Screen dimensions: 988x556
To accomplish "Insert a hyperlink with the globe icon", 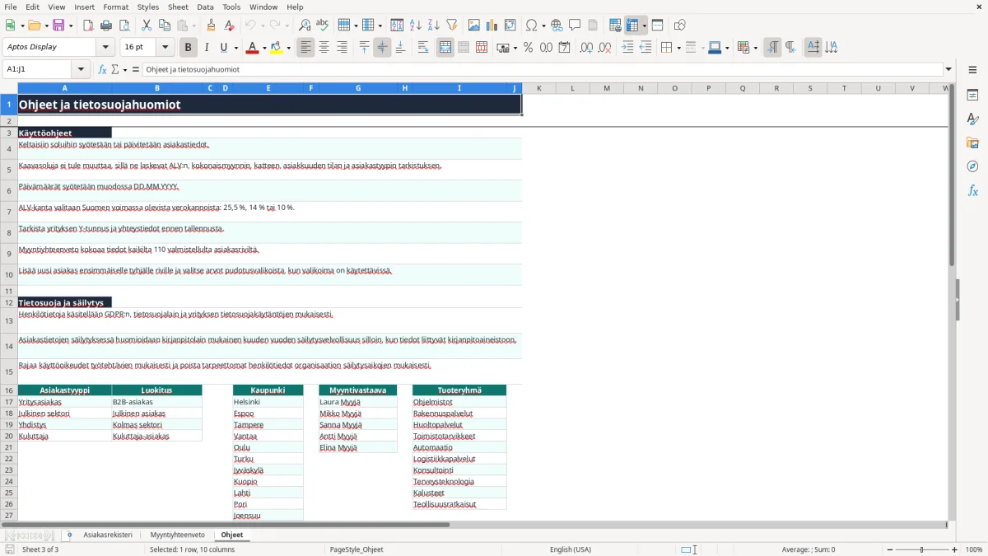I will (x=557, y=26).
